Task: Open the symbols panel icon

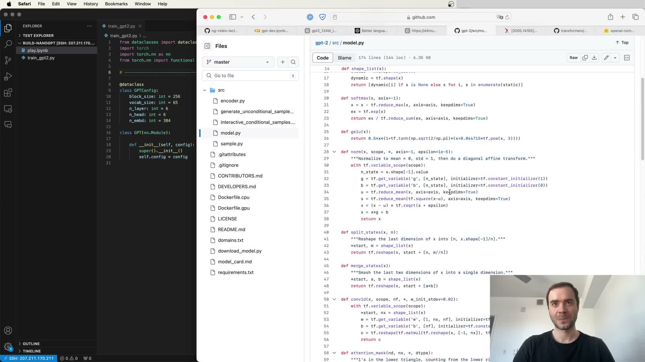Action: tap(627, 58)
